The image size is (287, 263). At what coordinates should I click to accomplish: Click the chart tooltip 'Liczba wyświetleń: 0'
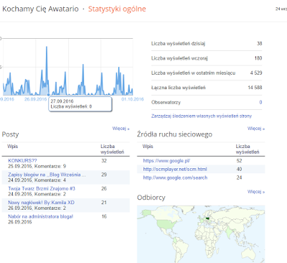pyautogui.click(x=71, y=106)
